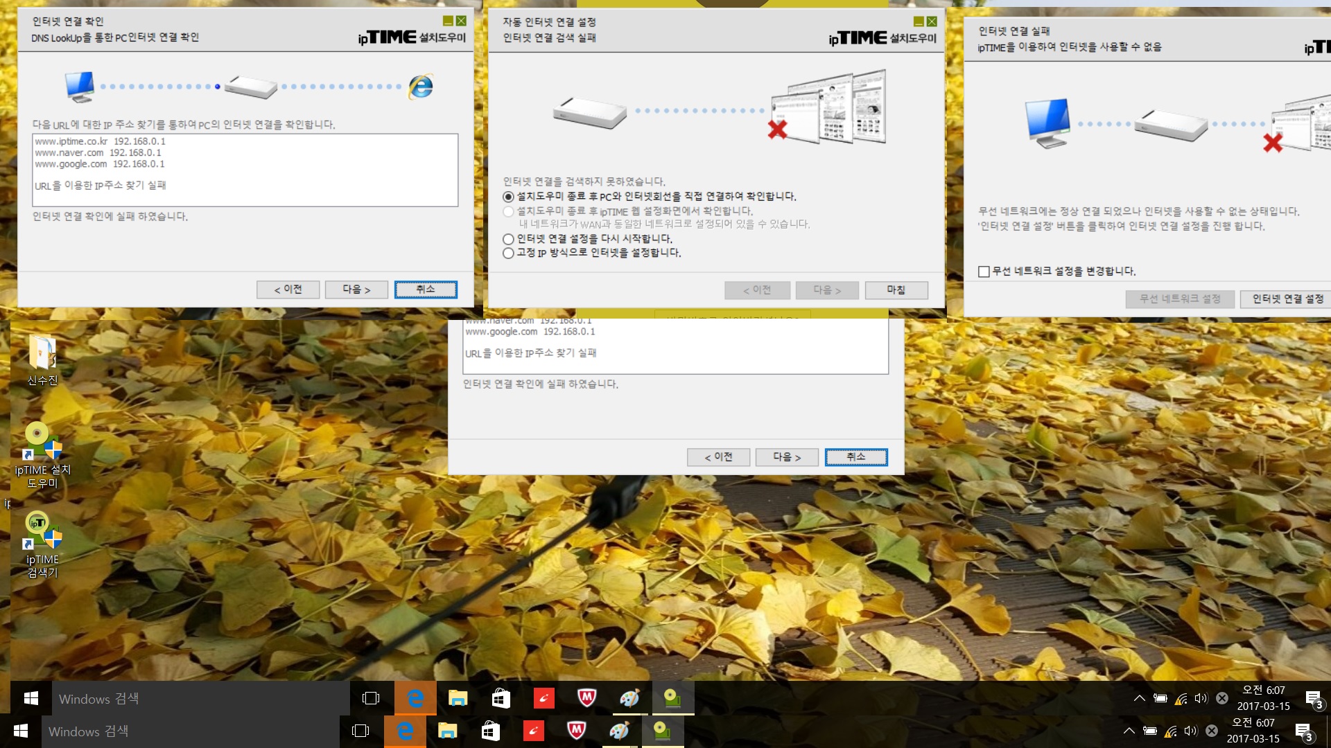1331x748 pixels.
Task: Click www.google.com row in top-left result list
Action: [100, 164]
